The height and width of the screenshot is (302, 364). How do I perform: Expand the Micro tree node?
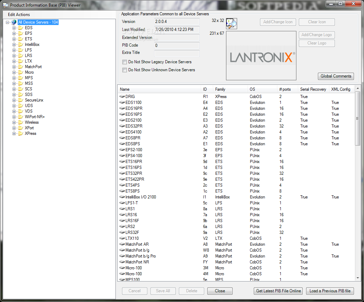tap(14, 72)
